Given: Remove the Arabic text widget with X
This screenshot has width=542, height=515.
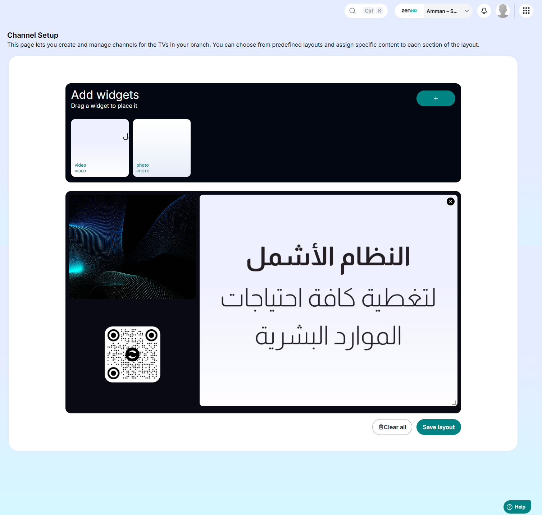Looking at the screenshot, I should (x=451, y=201).
